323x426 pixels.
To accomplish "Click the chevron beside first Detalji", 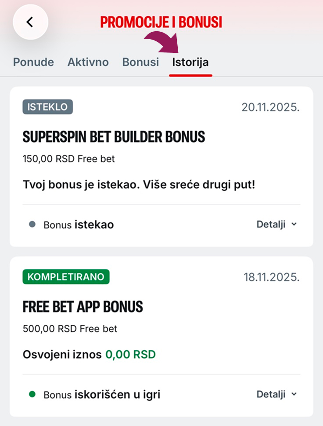I will pos(294,224).
